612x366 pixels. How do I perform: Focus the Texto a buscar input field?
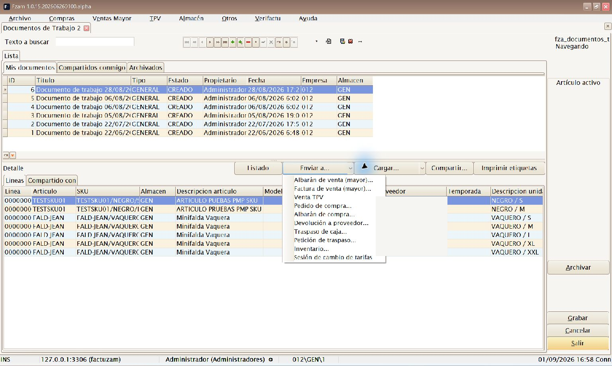tap(95, 42)
